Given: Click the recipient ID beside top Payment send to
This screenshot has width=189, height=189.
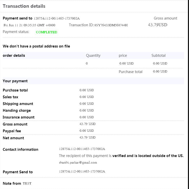Looking at the screenshot, I should pyautogui.click(x=57, y=18).
